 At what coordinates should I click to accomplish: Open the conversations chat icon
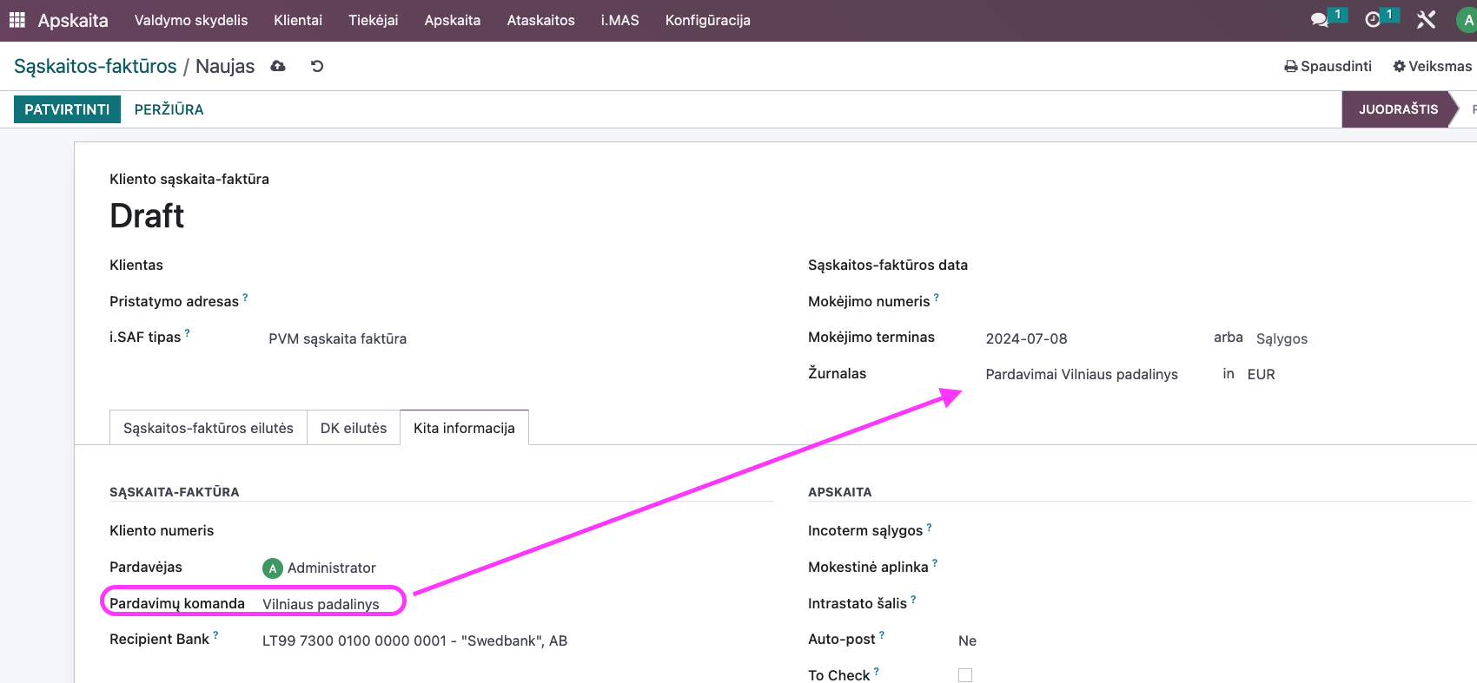click(x=1320, y=20)
